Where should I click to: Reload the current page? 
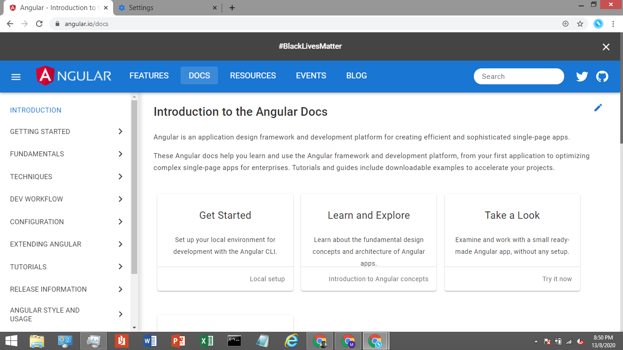[x=39, y=23]
